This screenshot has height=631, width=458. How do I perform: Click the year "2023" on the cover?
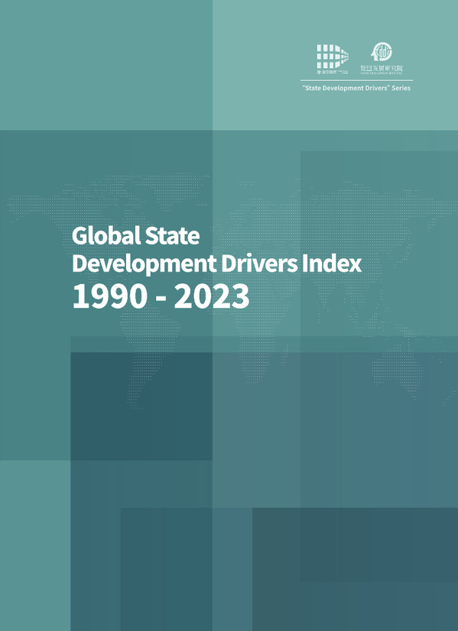tap(212, 297)
